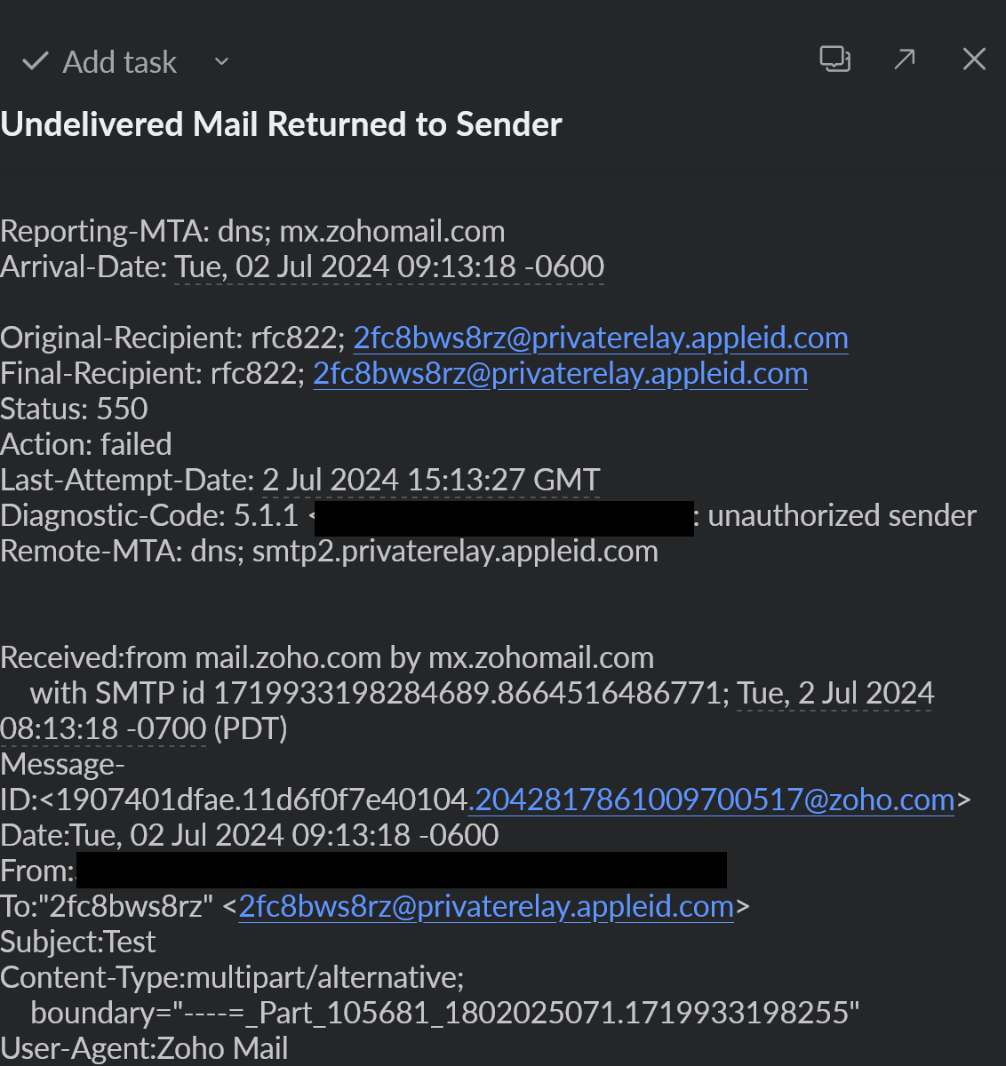Click the redacted block in Diagnostic-Code line
The image size is (1006, 1066).
click(x=504, y=518)
